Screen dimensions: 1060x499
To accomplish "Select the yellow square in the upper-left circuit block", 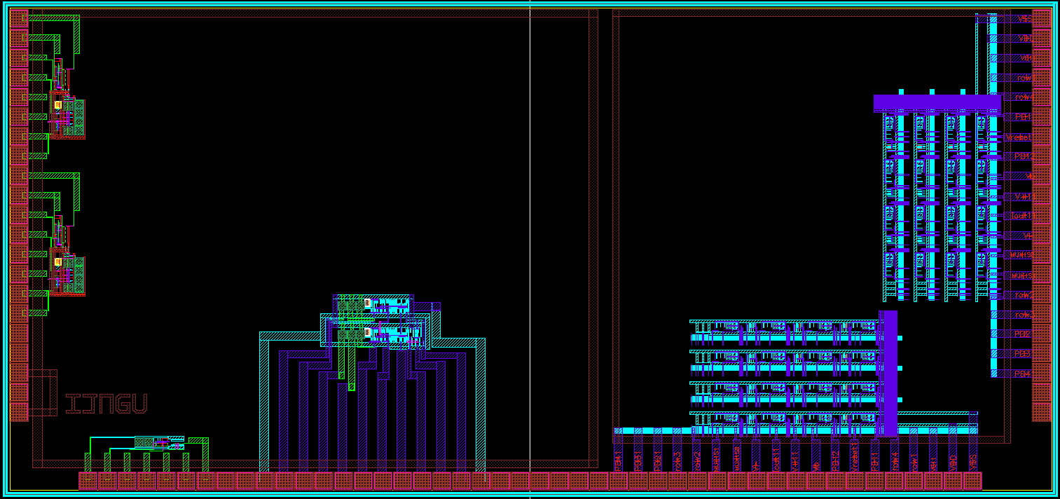I will pyautogui.click(x=59, y=105).
